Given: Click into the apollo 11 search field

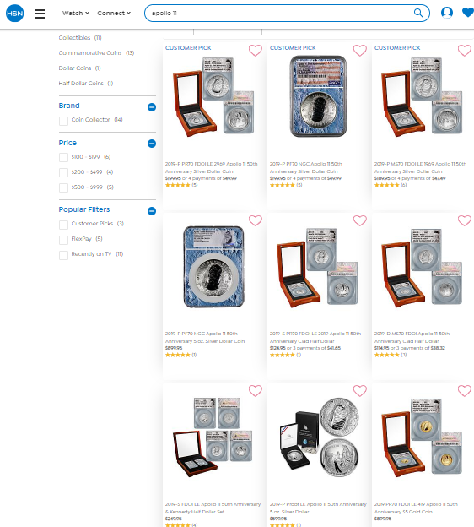Looking at the screenshot, I should 280,14.
